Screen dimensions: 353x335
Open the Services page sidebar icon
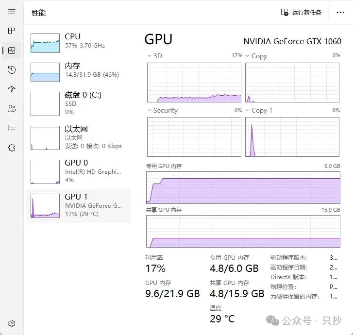point(12,148)
